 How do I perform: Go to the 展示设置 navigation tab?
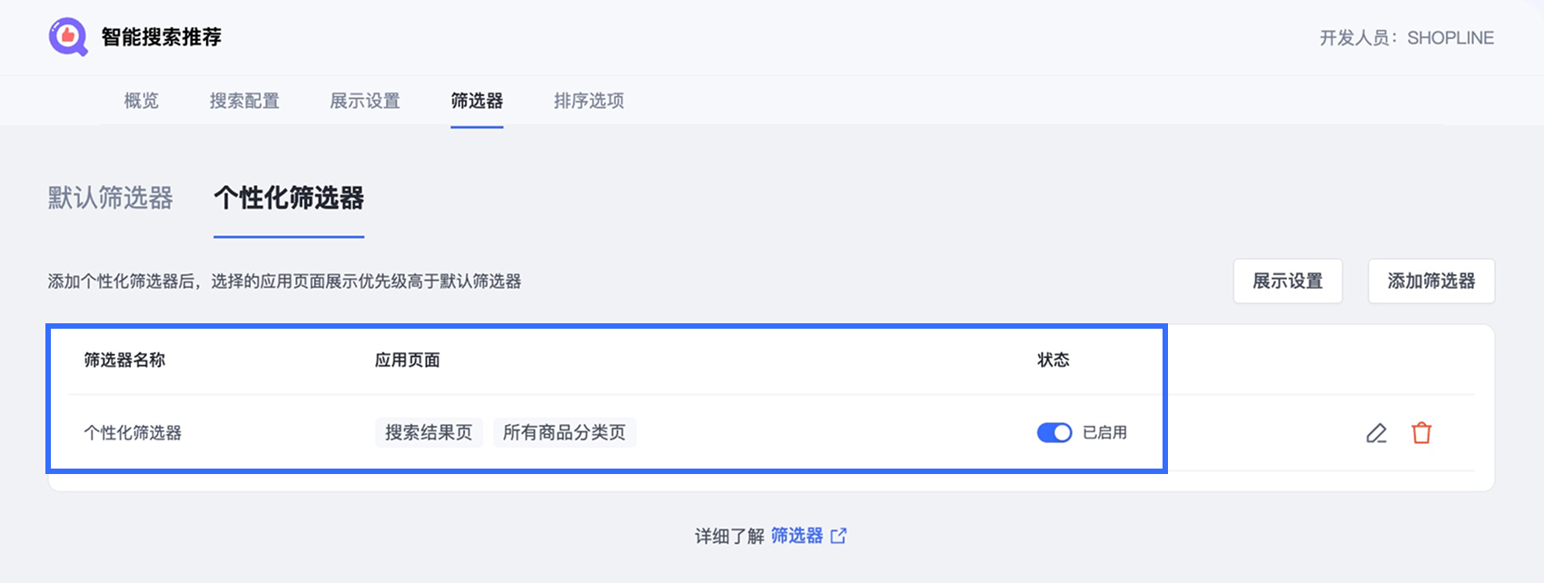click(365, 101)
